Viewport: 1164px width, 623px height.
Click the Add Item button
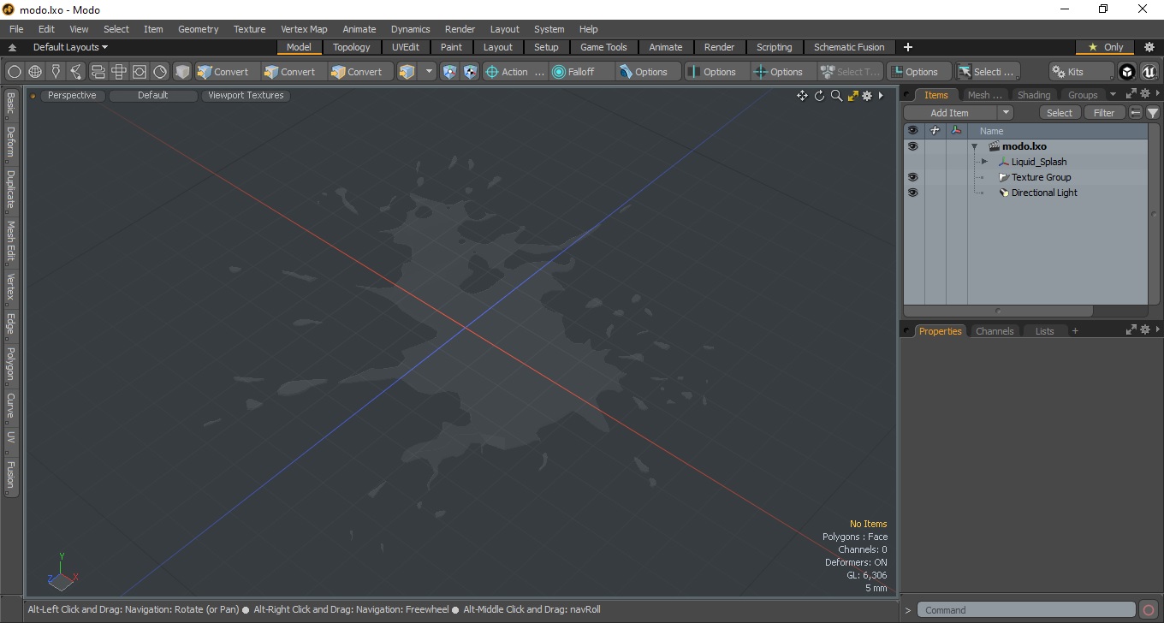pos(950,113)
